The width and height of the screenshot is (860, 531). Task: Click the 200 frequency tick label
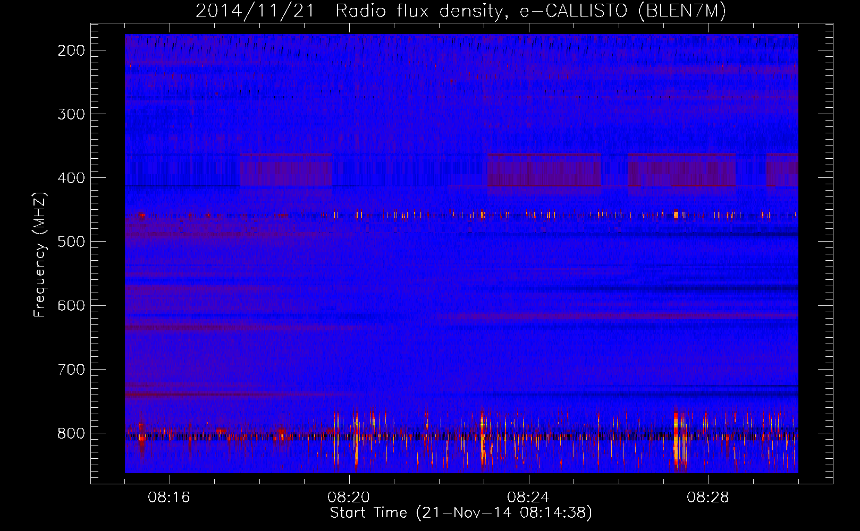(x=71, y=50)
